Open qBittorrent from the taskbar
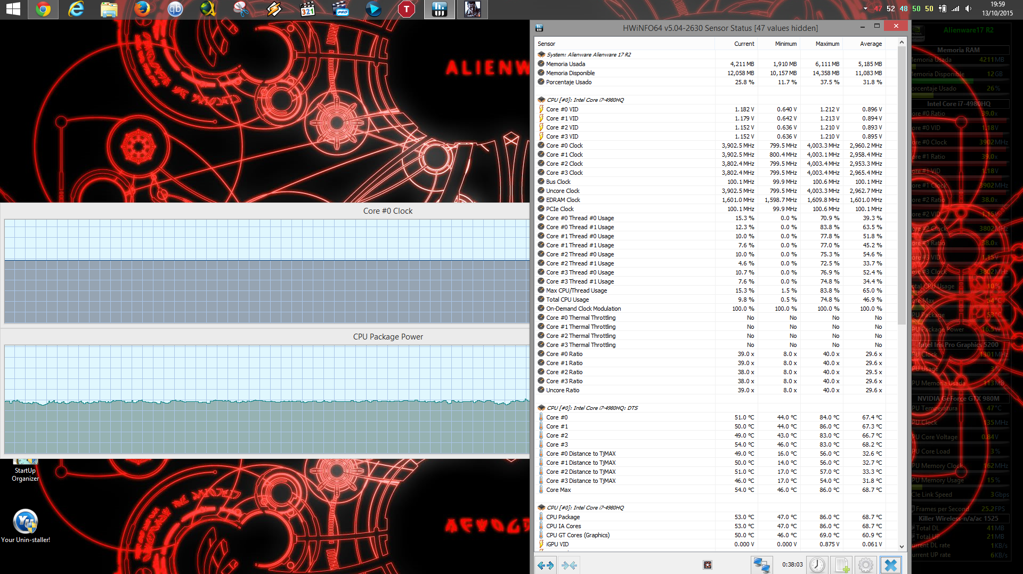This screenshot has height=574, width=1023. click(175, 9)
